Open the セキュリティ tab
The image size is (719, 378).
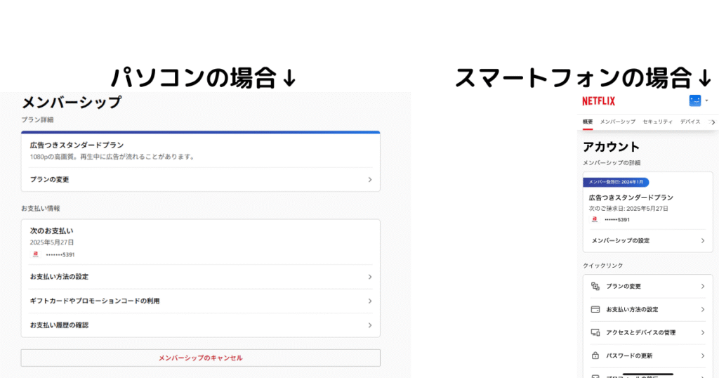[x=657, y=122]
